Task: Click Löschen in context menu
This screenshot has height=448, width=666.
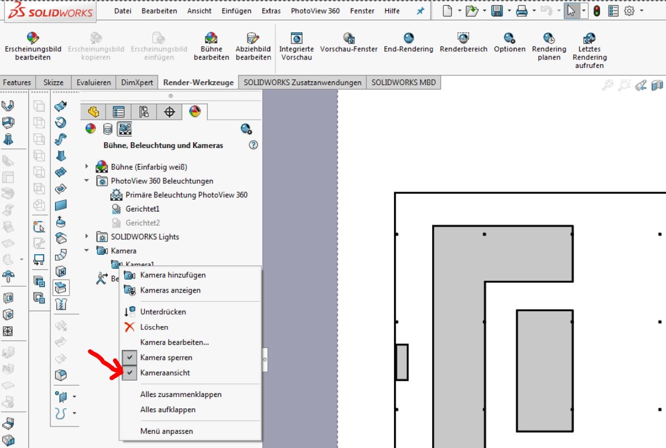Action: point(154,327)
